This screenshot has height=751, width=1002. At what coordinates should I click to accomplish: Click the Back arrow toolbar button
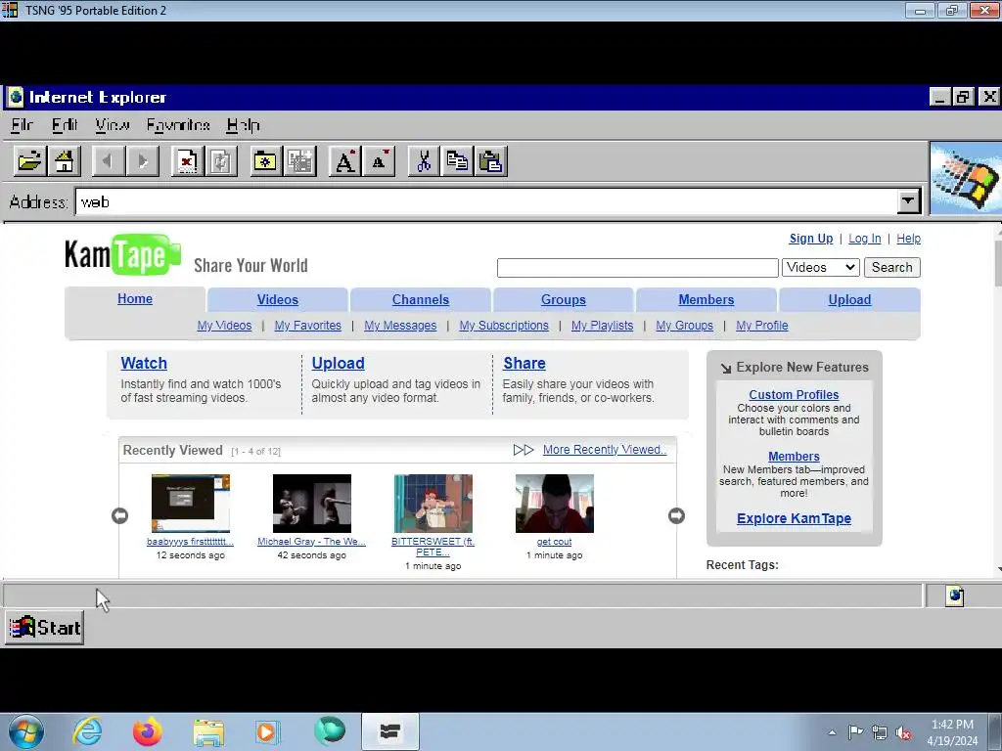pos(108,161)
